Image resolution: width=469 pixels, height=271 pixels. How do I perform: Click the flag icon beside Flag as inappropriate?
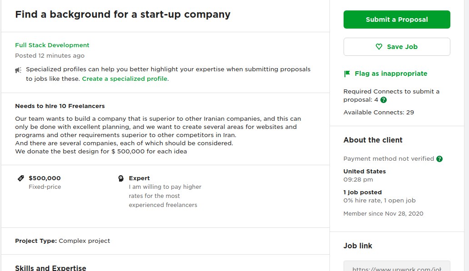347,74
